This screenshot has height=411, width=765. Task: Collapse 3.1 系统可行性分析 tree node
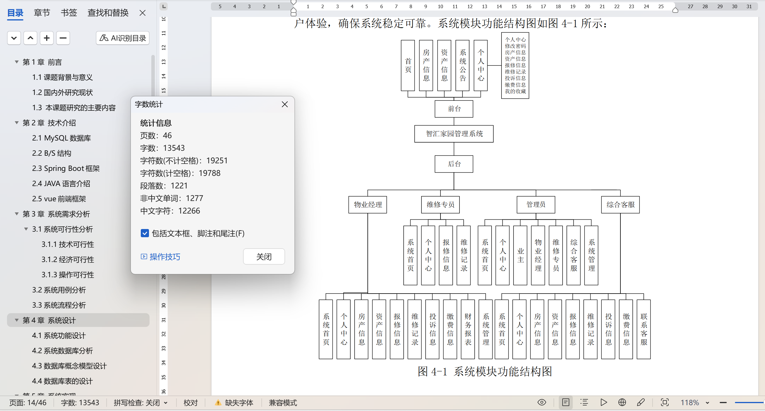coord(26,229)
